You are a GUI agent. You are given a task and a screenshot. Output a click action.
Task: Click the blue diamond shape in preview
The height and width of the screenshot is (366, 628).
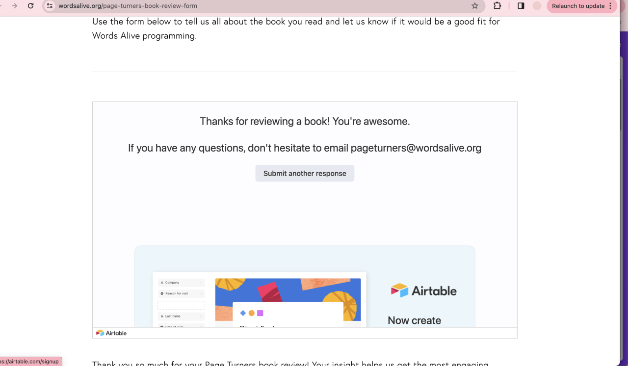point(243,313)
